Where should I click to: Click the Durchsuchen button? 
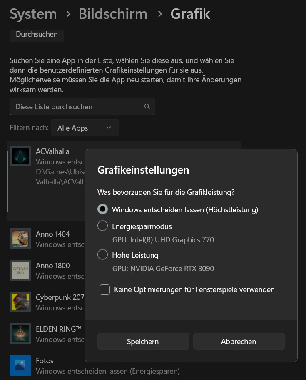[x=37, y=35]
